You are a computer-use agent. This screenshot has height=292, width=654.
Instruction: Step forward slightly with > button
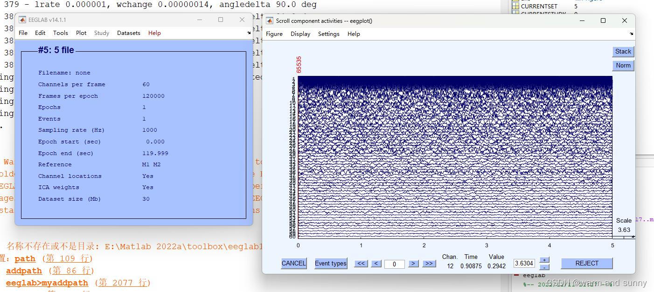coord(413,264)
